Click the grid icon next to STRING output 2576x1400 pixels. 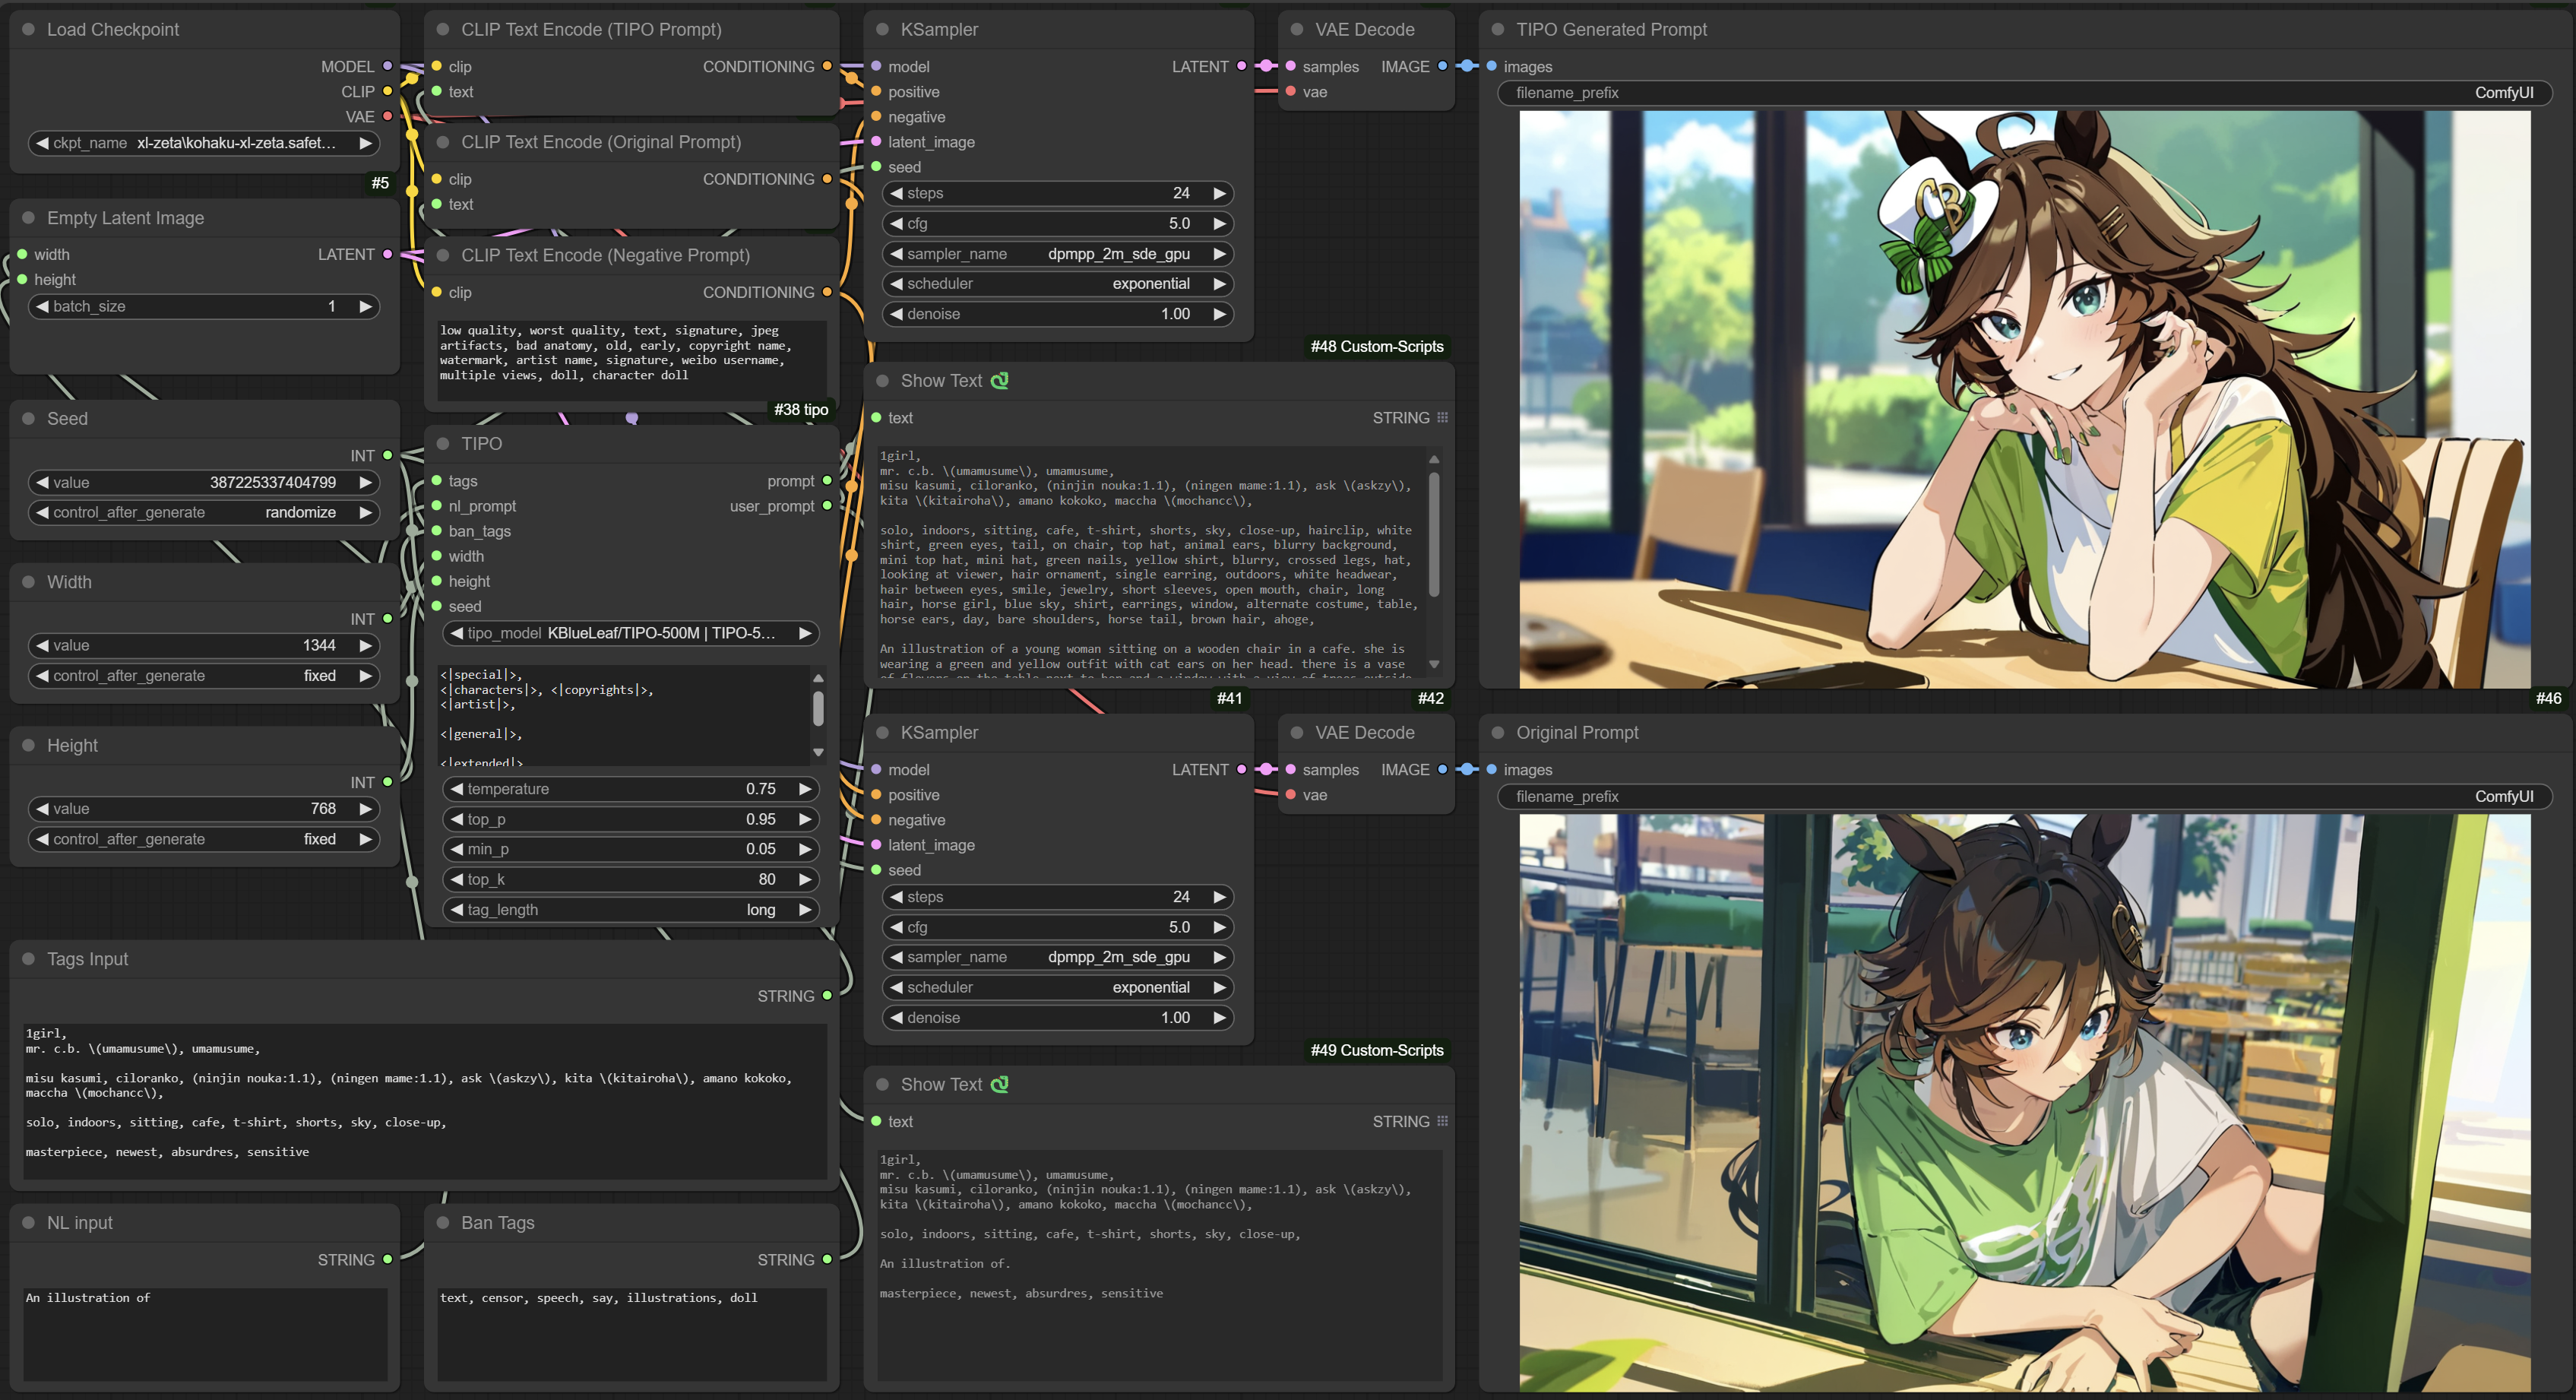click(x=1442, y=418)
